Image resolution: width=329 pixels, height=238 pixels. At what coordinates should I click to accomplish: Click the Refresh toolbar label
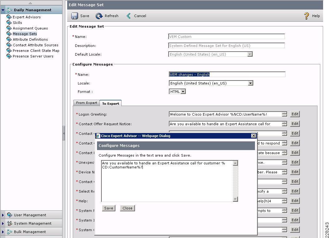click(x=111, y=16)
